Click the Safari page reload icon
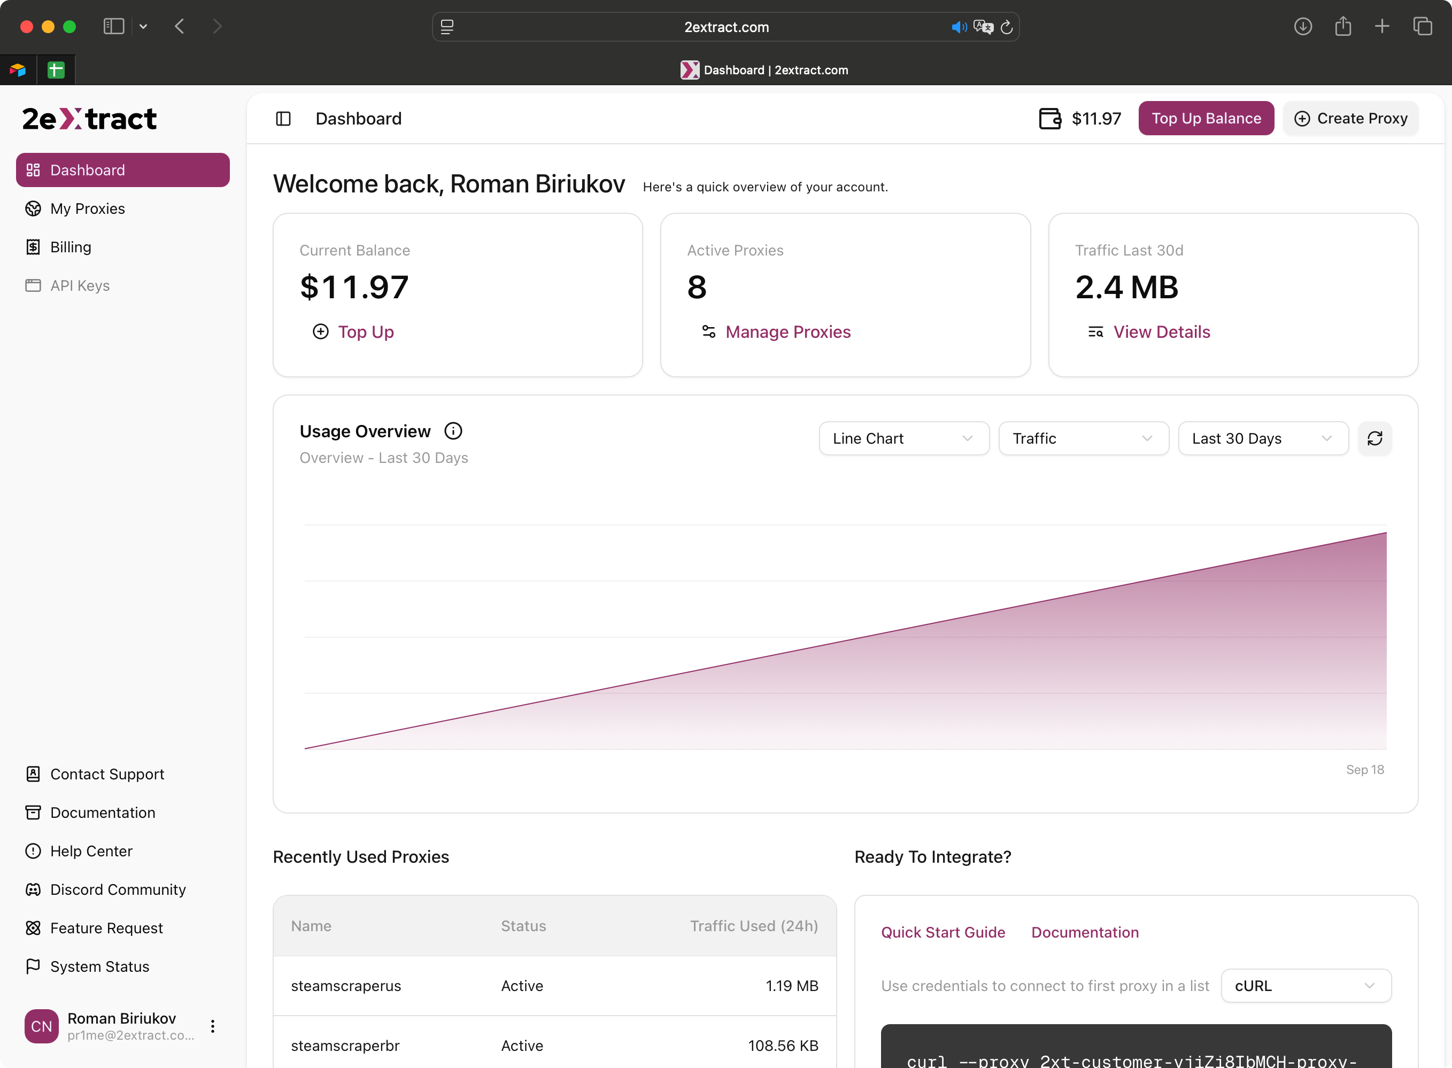Screen dimensions: 1452x1068 (1007, 27)
